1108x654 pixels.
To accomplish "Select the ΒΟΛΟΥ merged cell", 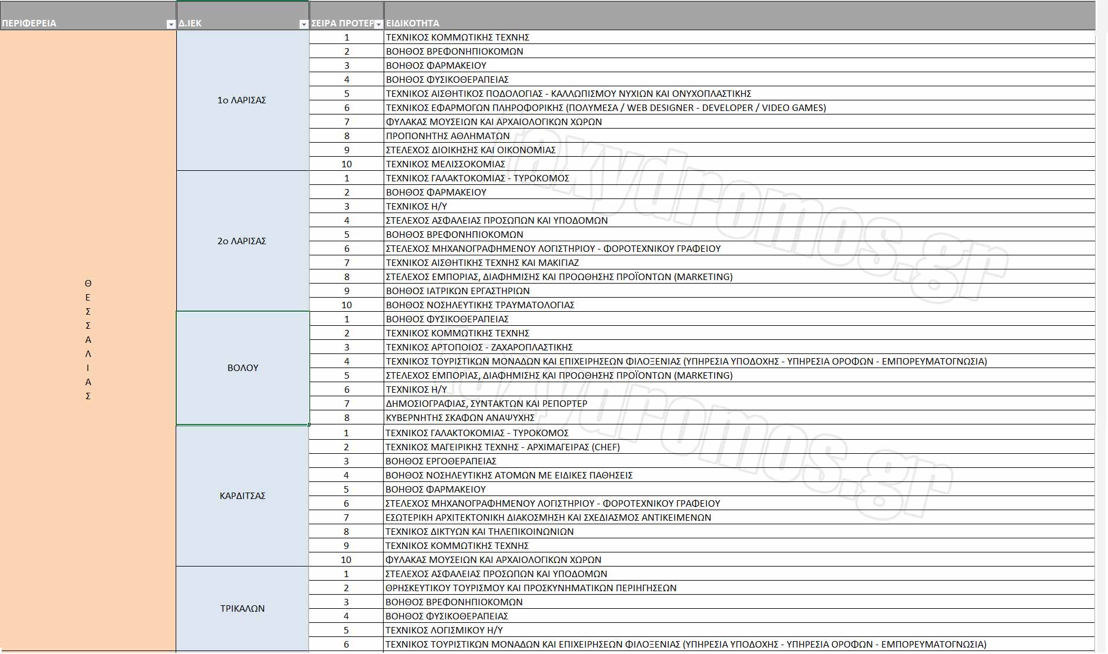I will pos(243,368).
